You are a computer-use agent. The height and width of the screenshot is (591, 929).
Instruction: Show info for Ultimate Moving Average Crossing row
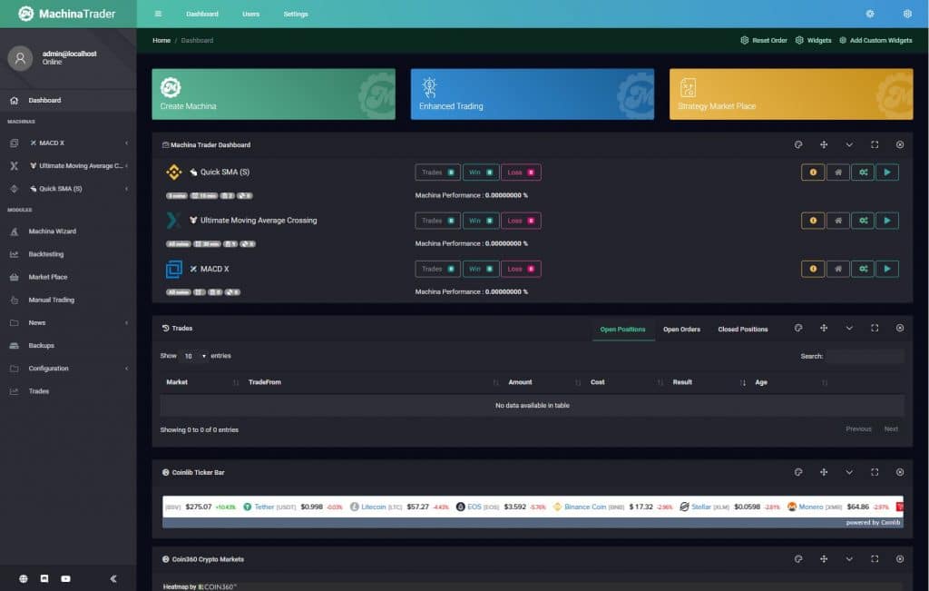point(813,221)
